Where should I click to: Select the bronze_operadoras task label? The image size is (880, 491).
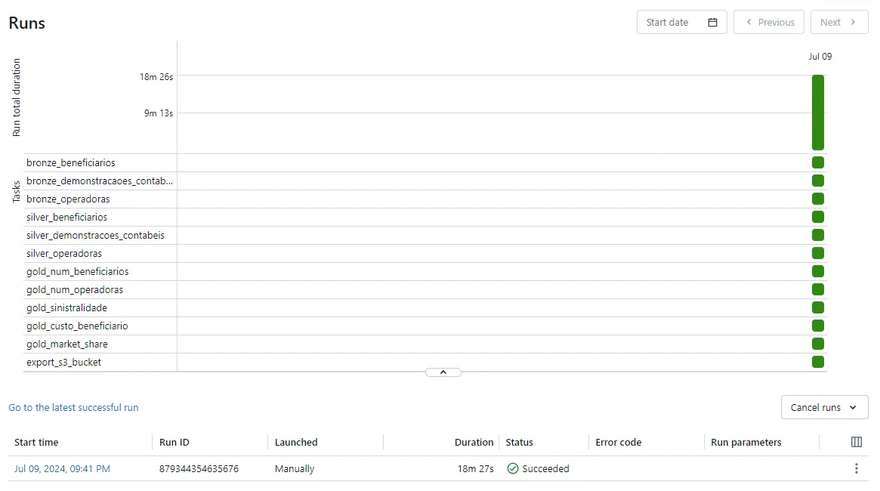point(68,199)
